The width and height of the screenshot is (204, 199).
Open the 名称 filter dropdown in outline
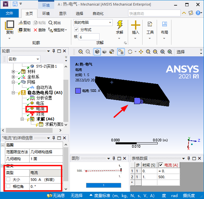(x=24, y=59)
